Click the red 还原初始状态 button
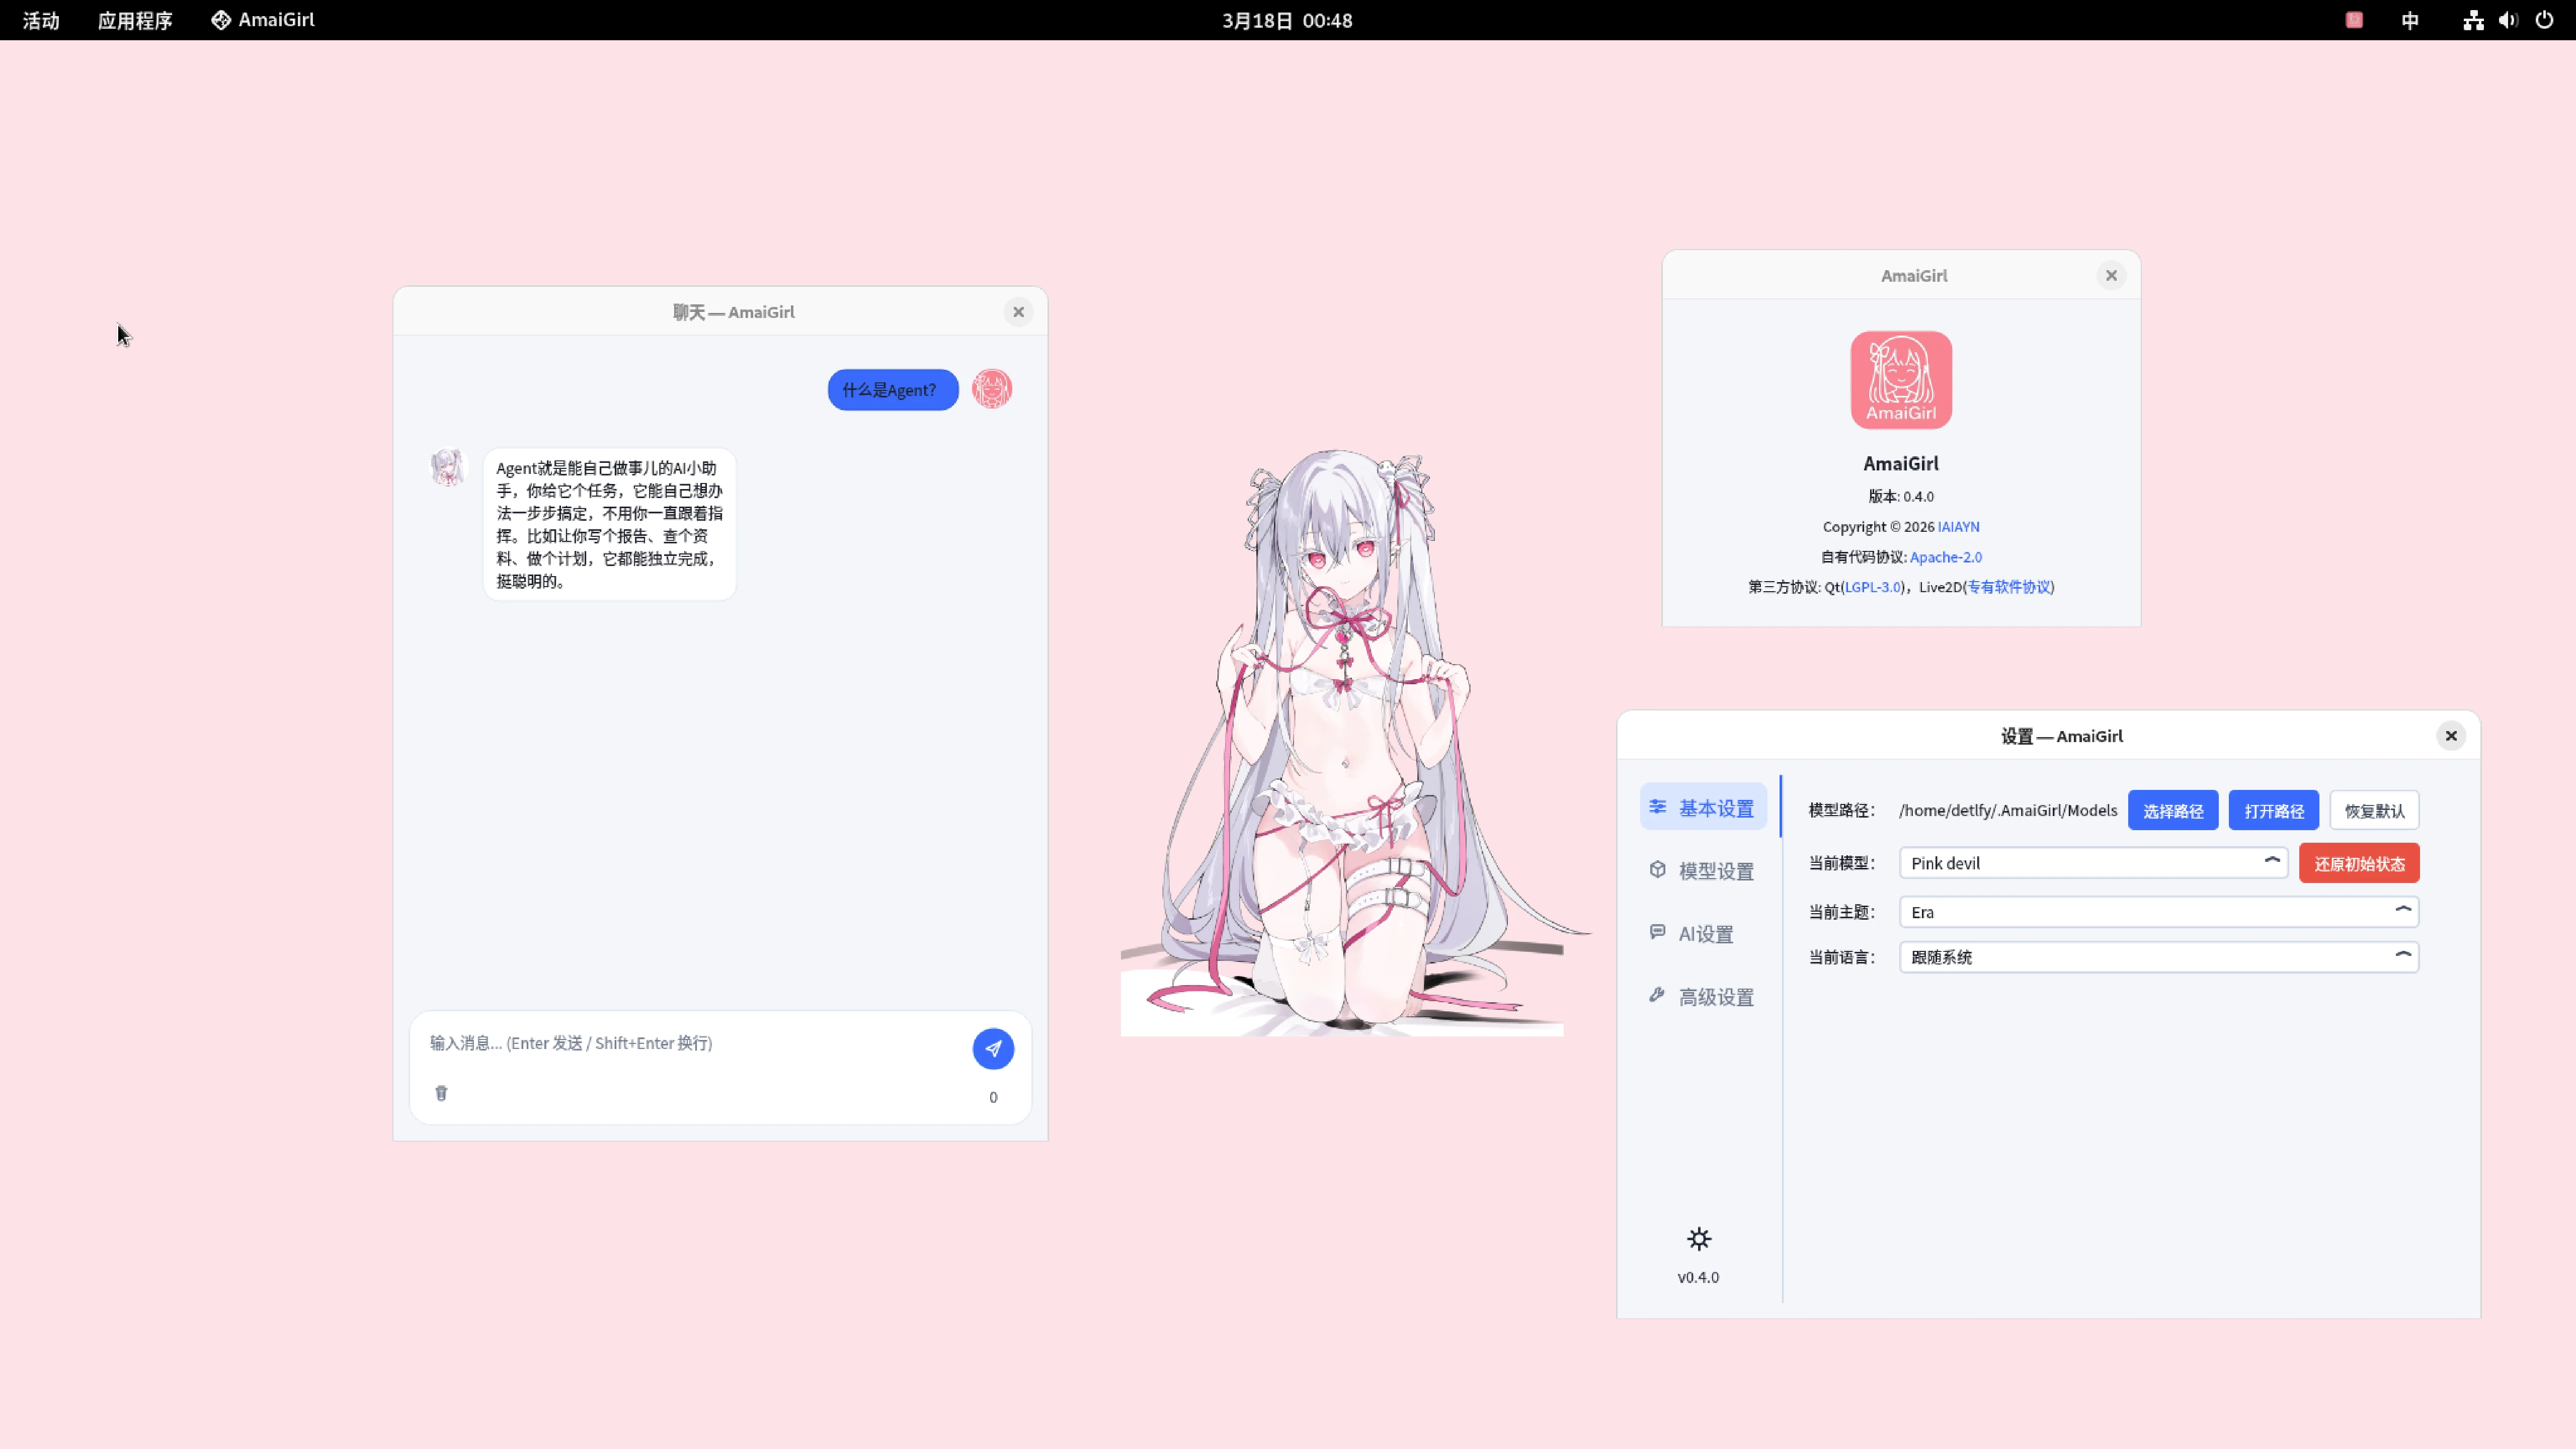 coord(2359,863)
